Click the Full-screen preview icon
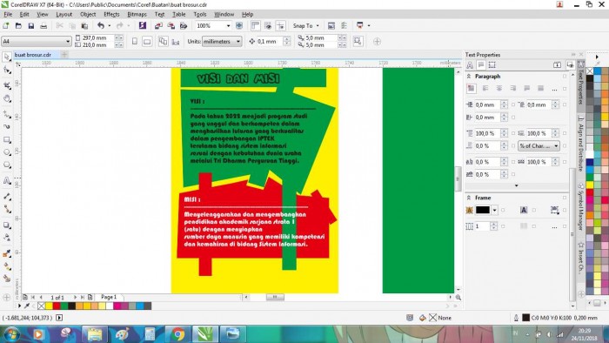This screenshot has height=343, width=609. pyautogui.click(x=239, y=25)
